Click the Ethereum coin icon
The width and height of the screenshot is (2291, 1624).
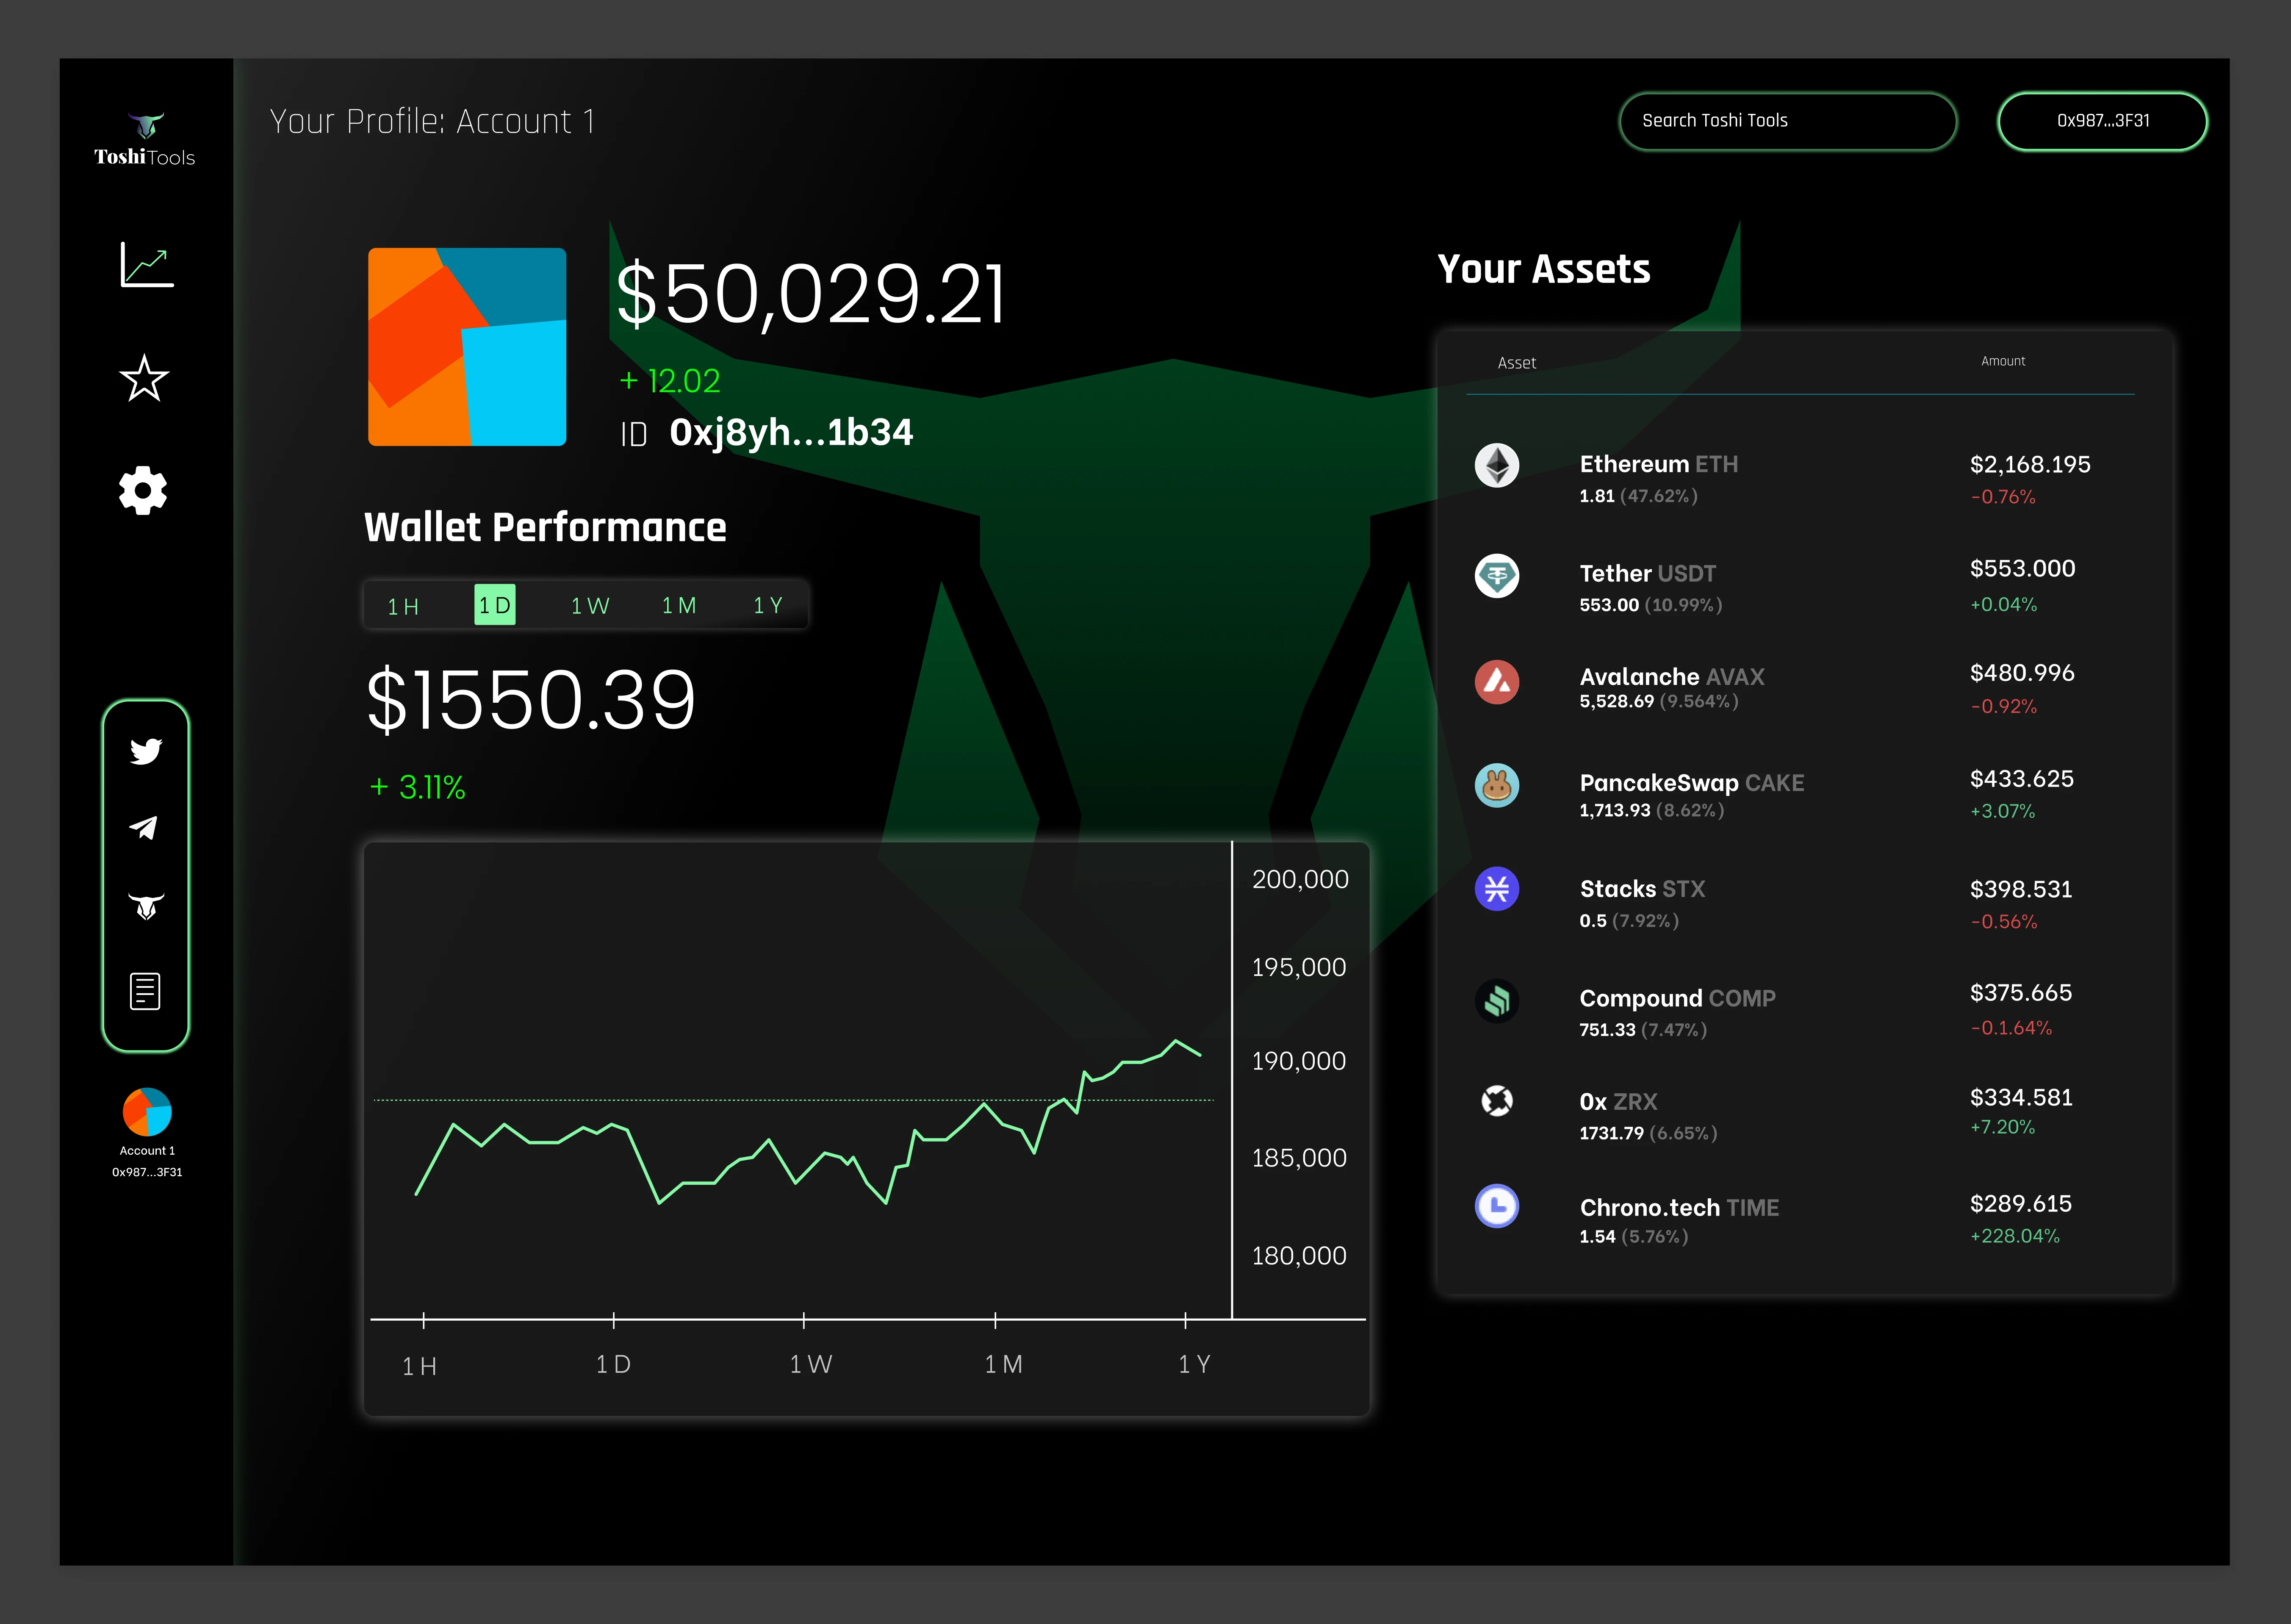(x=1496, y=465)
